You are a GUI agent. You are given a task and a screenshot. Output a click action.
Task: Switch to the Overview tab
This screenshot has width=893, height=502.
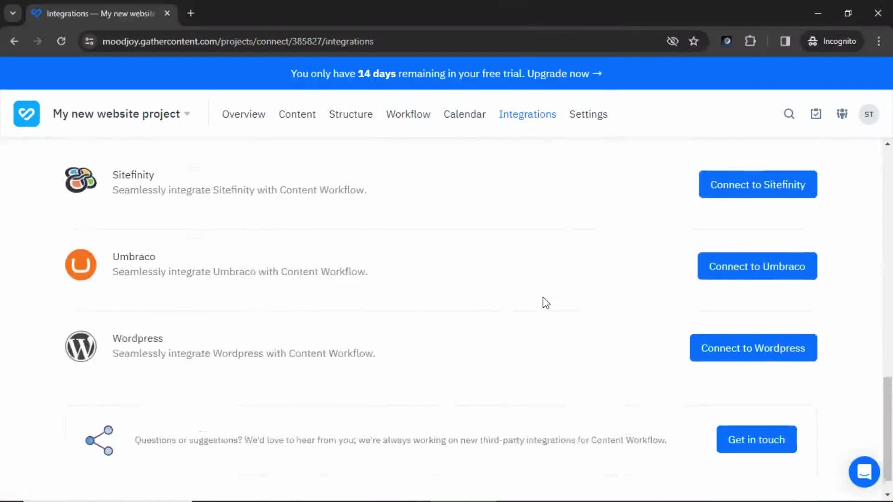tap(244, 114)
